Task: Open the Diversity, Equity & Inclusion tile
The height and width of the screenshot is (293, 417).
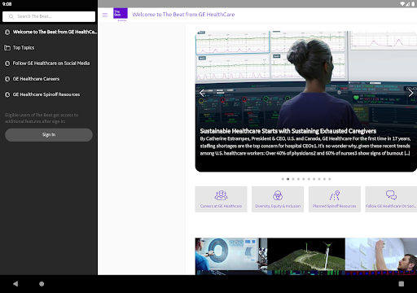Action: (x=278, y=199)
